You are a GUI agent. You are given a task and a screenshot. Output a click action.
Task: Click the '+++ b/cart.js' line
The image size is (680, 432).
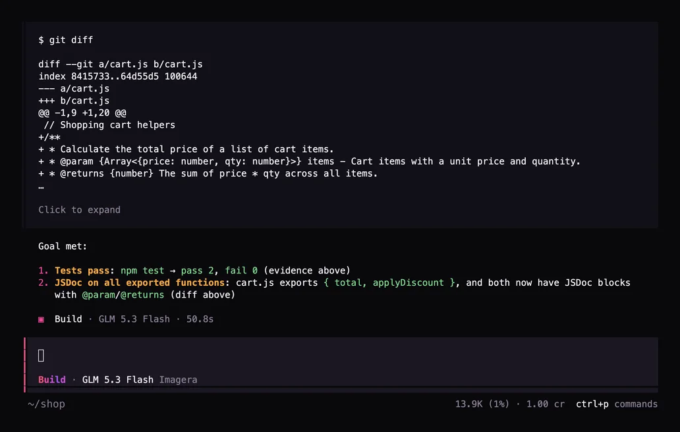(x=74, y=101)
